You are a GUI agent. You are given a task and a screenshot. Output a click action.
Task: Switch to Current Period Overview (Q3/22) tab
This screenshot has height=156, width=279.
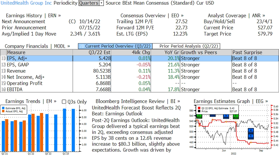pos(115,46)
